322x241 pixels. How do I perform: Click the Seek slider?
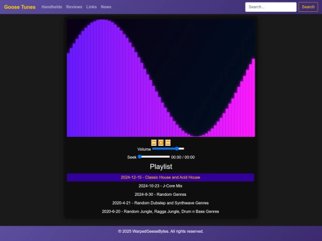pyautogui.click(x=154, y=157)
